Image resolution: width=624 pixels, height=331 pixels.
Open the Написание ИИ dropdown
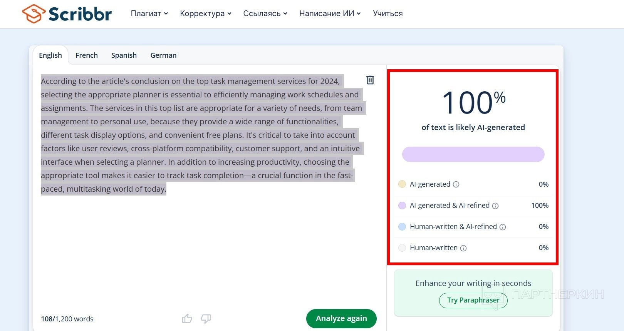point(330,13)
